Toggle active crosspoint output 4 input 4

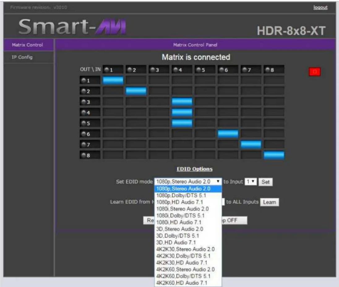pyautogui.click(x=182, y=112)
